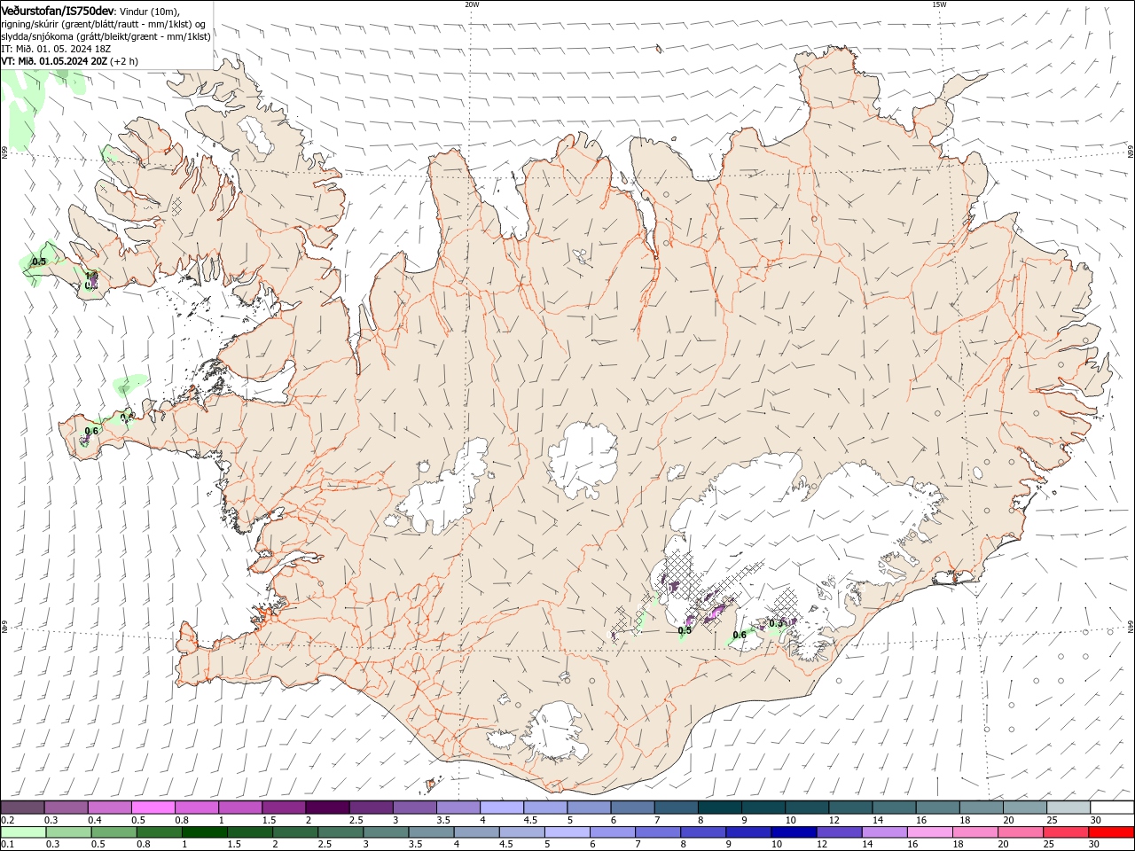The height and width of the screenshot is (851, 1135).
Task: Click the white Drangajökull glacier in the Westfjords
Action: click(x=258, y=133)
